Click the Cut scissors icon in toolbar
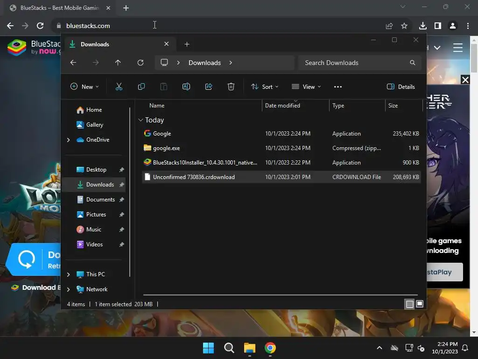 click(x=119, y=86)
